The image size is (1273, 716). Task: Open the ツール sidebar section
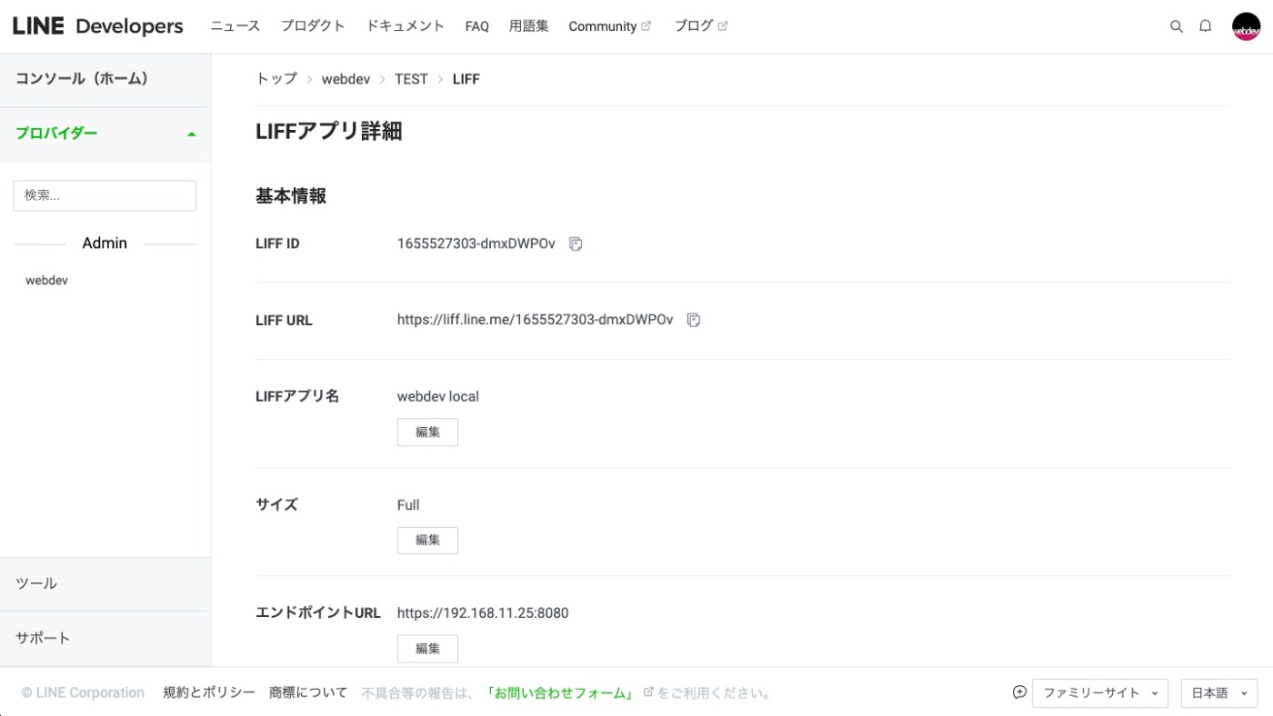tap(105, 583)
